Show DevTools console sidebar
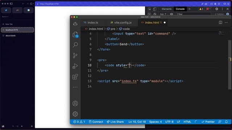 (x=149, y=14)
